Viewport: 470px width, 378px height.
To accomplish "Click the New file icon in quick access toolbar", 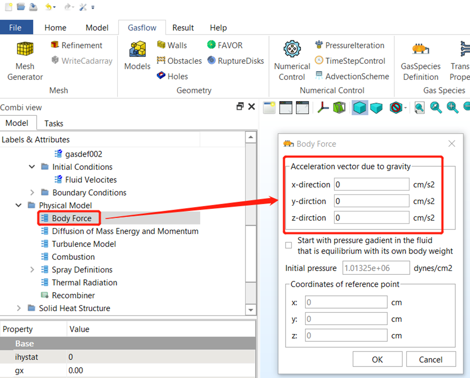I will pyautogui.click(x=9, y=7).
